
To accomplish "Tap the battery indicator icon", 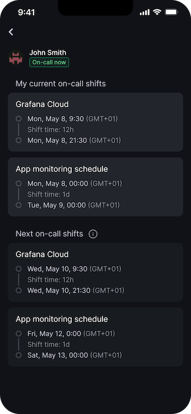I will point(171,12).
